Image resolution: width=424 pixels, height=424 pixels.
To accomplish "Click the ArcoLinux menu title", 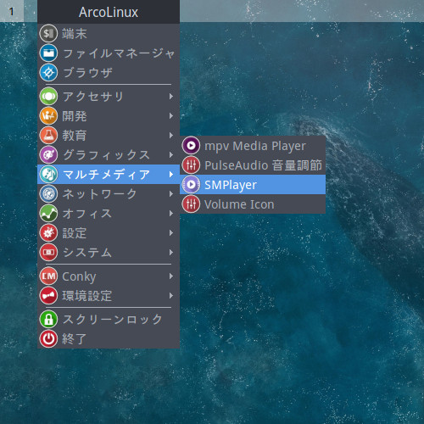I will click(x=109, y=12).
